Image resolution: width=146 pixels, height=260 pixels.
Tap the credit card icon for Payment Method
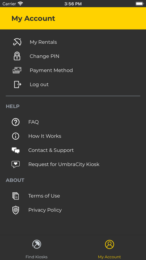click(x=17, y=70)
